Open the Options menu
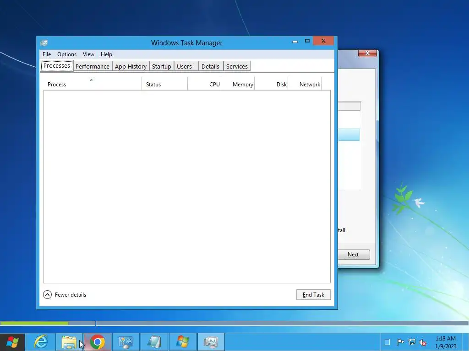 click(x=67, y=54)
